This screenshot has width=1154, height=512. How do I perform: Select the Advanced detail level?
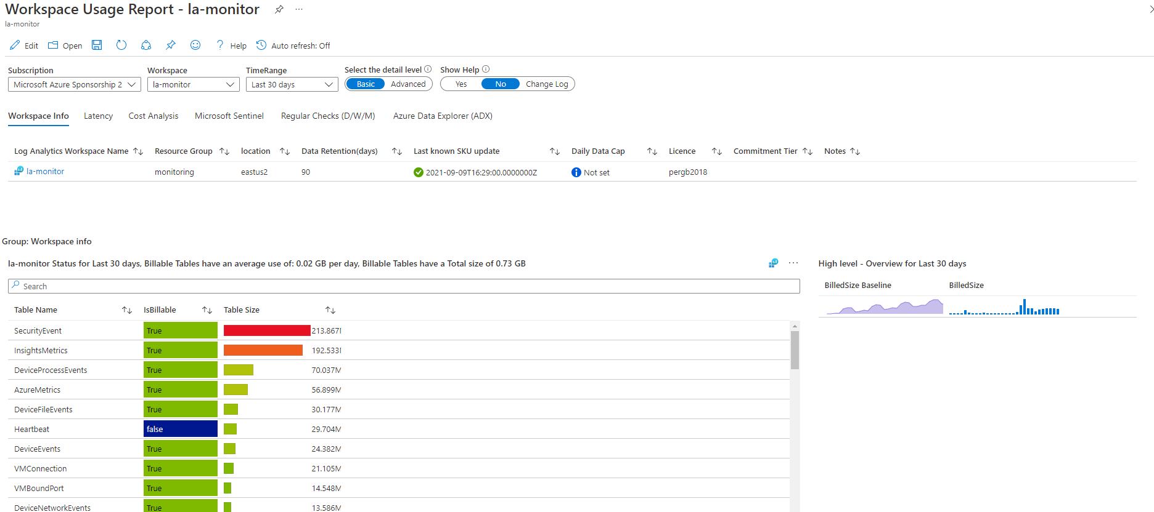(407, 84)
